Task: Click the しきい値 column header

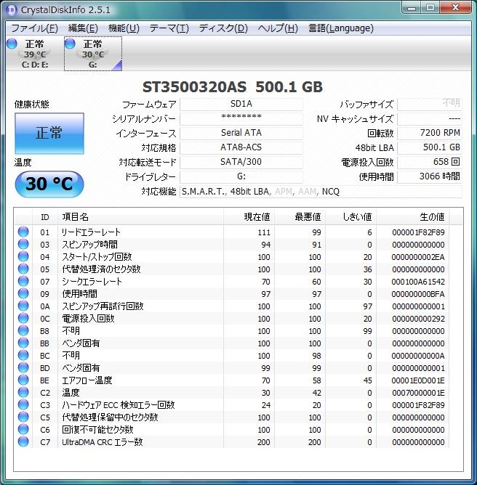Action: click(350, 217)
